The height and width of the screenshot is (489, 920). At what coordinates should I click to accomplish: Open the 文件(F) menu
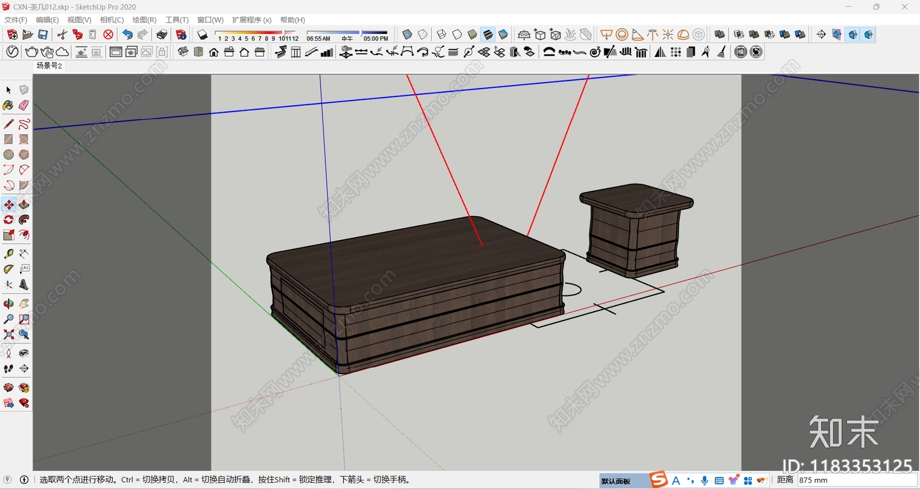pos(16,20)
